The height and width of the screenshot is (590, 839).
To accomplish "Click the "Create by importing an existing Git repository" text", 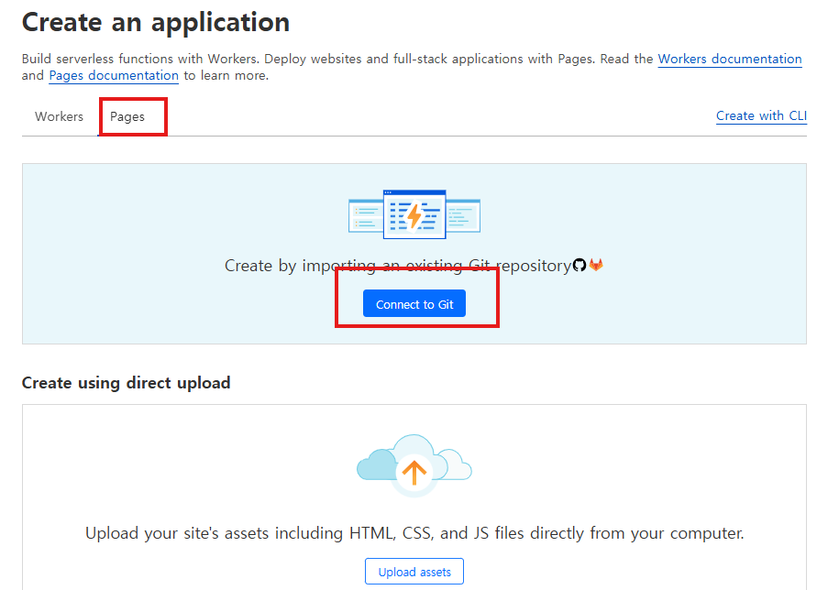I will 397,266.
